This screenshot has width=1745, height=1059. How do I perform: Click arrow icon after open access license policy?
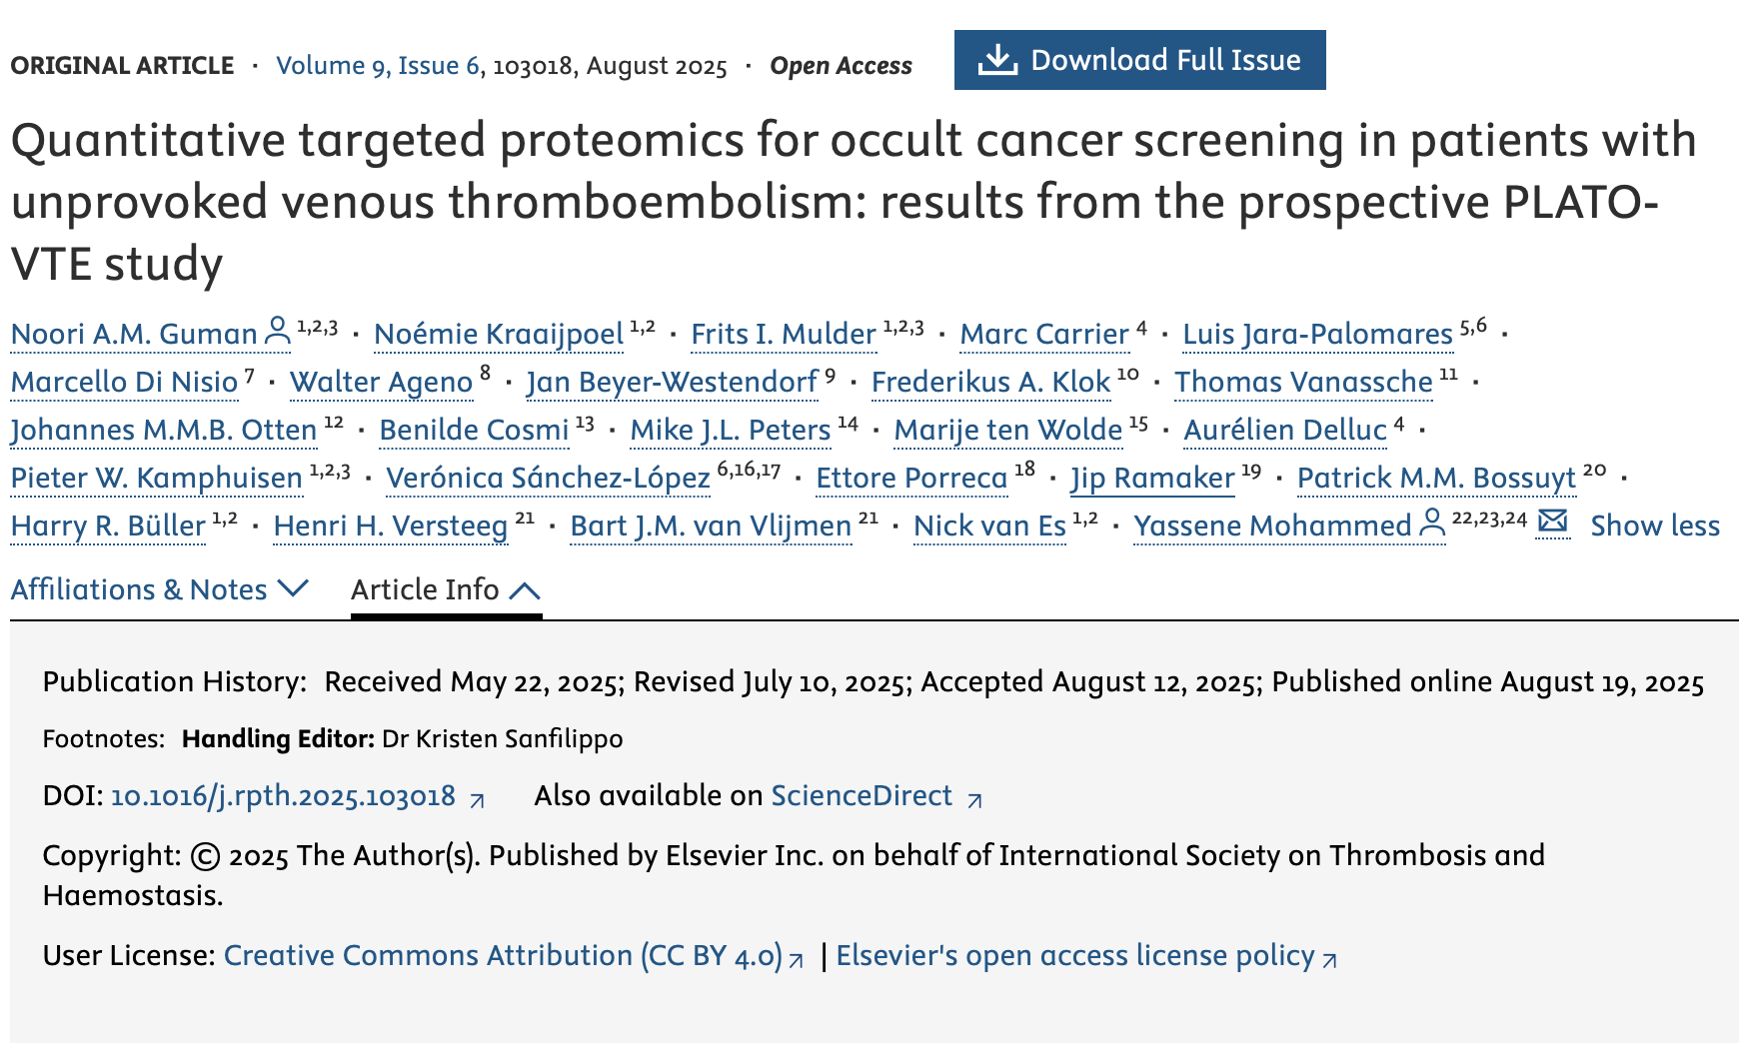pos(1330,960)
